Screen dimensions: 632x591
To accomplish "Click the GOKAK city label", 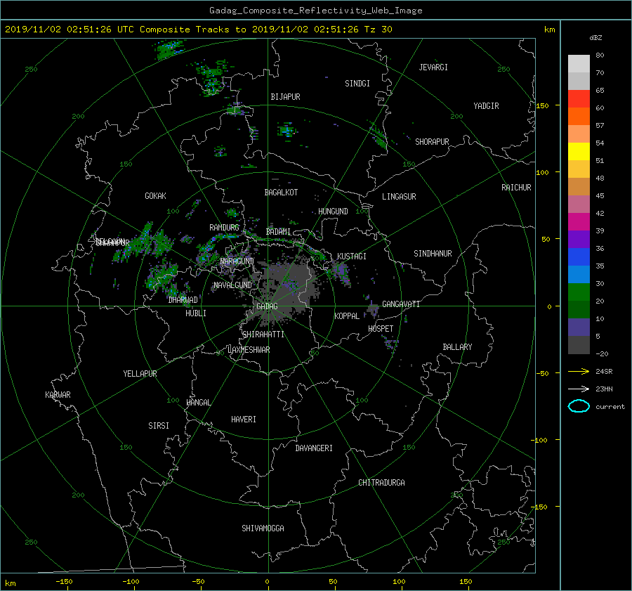I will (156, 196).
